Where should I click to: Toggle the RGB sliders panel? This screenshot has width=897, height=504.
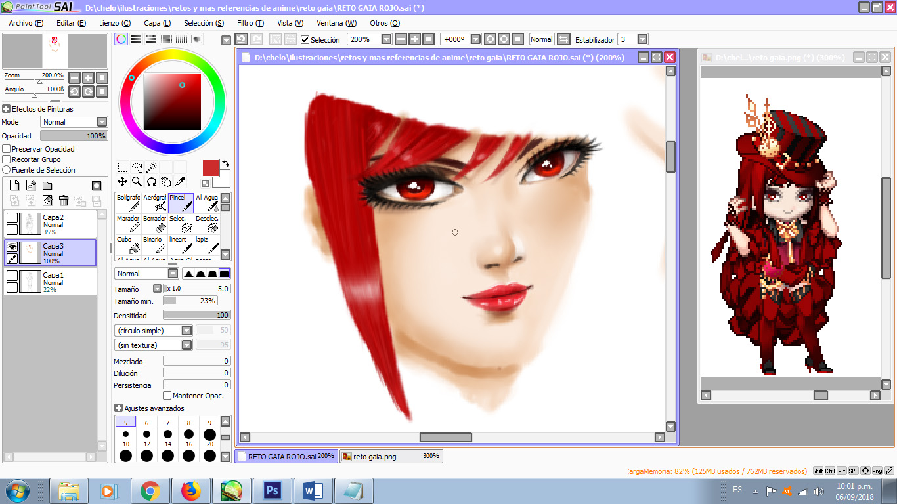pos(137,39)
